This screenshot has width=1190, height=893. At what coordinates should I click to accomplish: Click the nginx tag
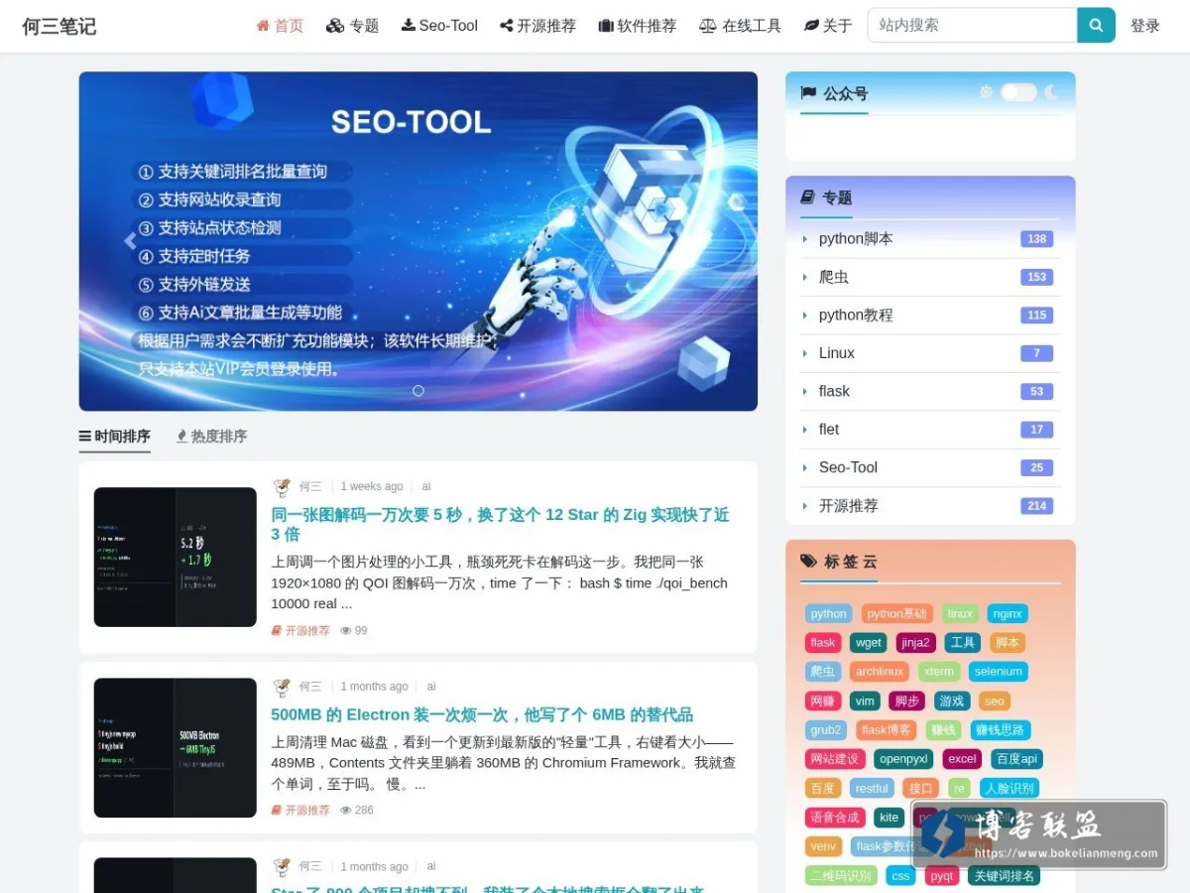[x=1008, y=613]
